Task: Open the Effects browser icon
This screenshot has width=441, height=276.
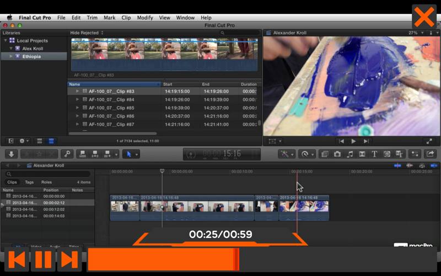Action: point(325,154)
